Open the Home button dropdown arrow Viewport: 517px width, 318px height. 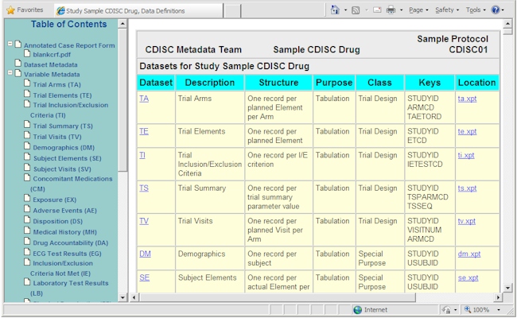345,10
